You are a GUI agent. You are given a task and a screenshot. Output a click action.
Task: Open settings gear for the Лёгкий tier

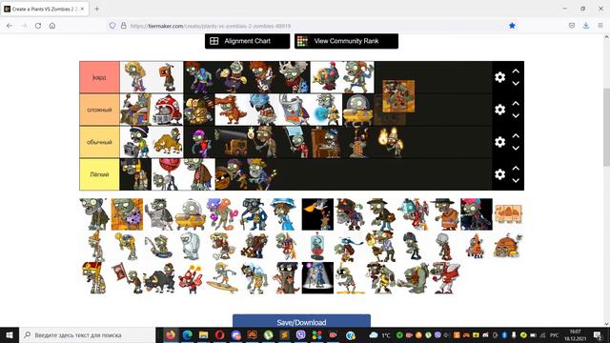click(x=499, y=174)
